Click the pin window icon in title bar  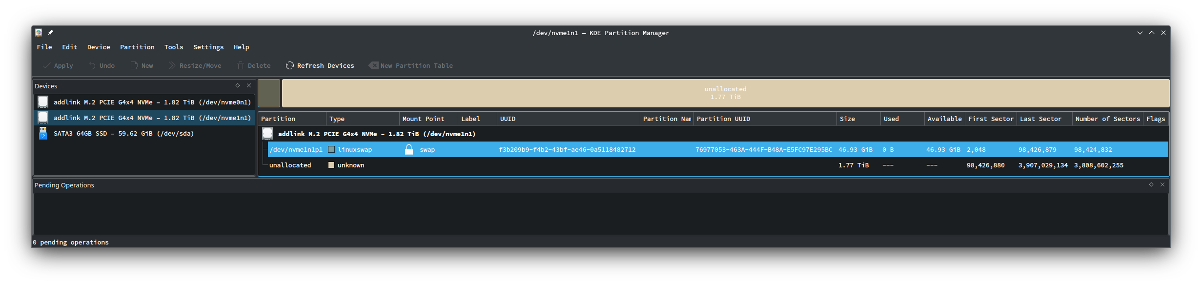pos(50,33)
